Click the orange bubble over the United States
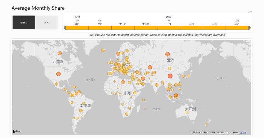This screenshot has width=264, height=138. coord(58,74)
